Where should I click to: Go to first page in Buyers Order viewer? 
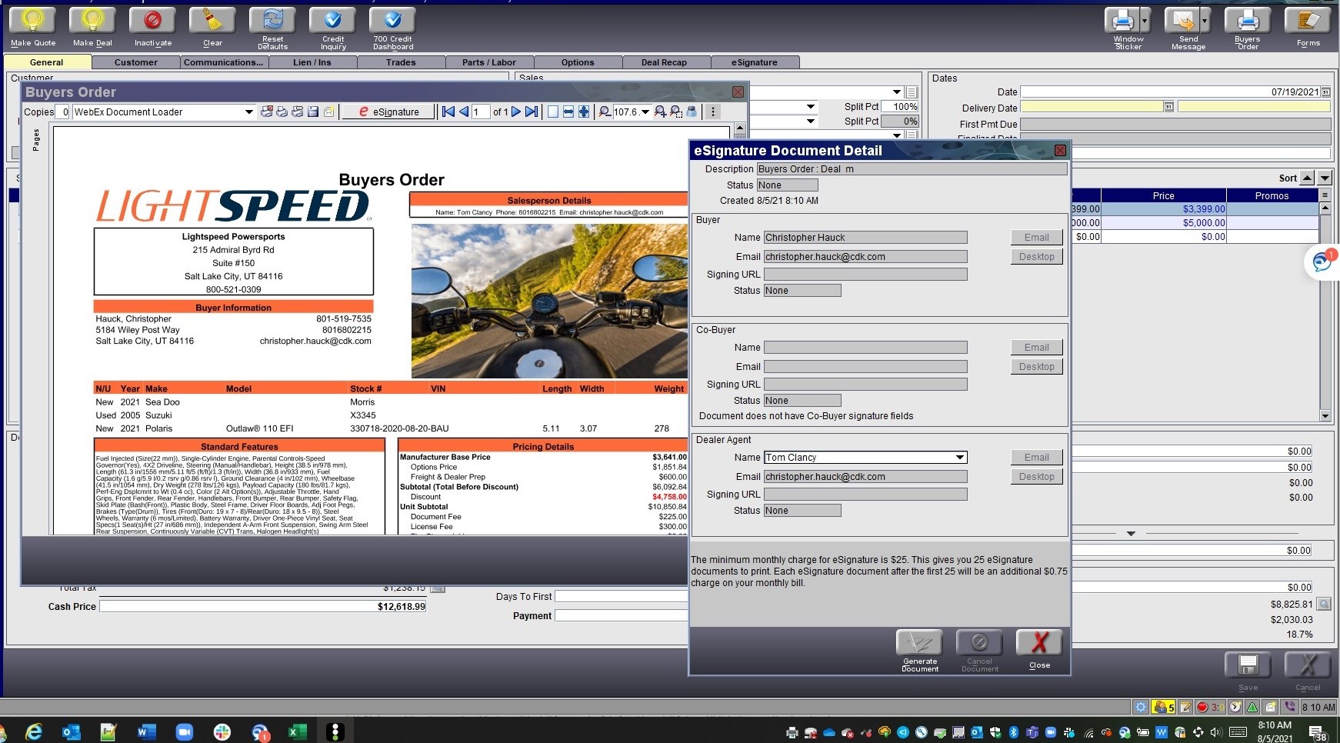(x=448, y=112)
